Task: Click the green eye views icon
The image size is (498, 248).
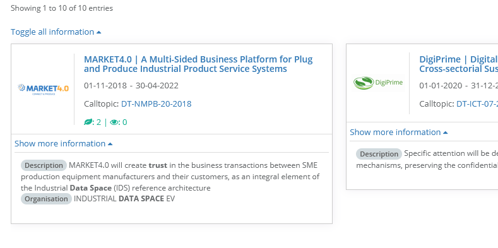Action: pos(114,122)
